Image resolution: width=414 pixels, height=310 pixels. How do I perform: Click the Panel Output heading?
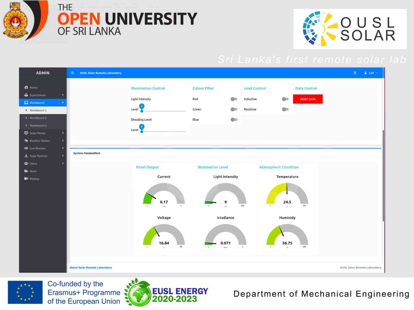tap(147, 167)
